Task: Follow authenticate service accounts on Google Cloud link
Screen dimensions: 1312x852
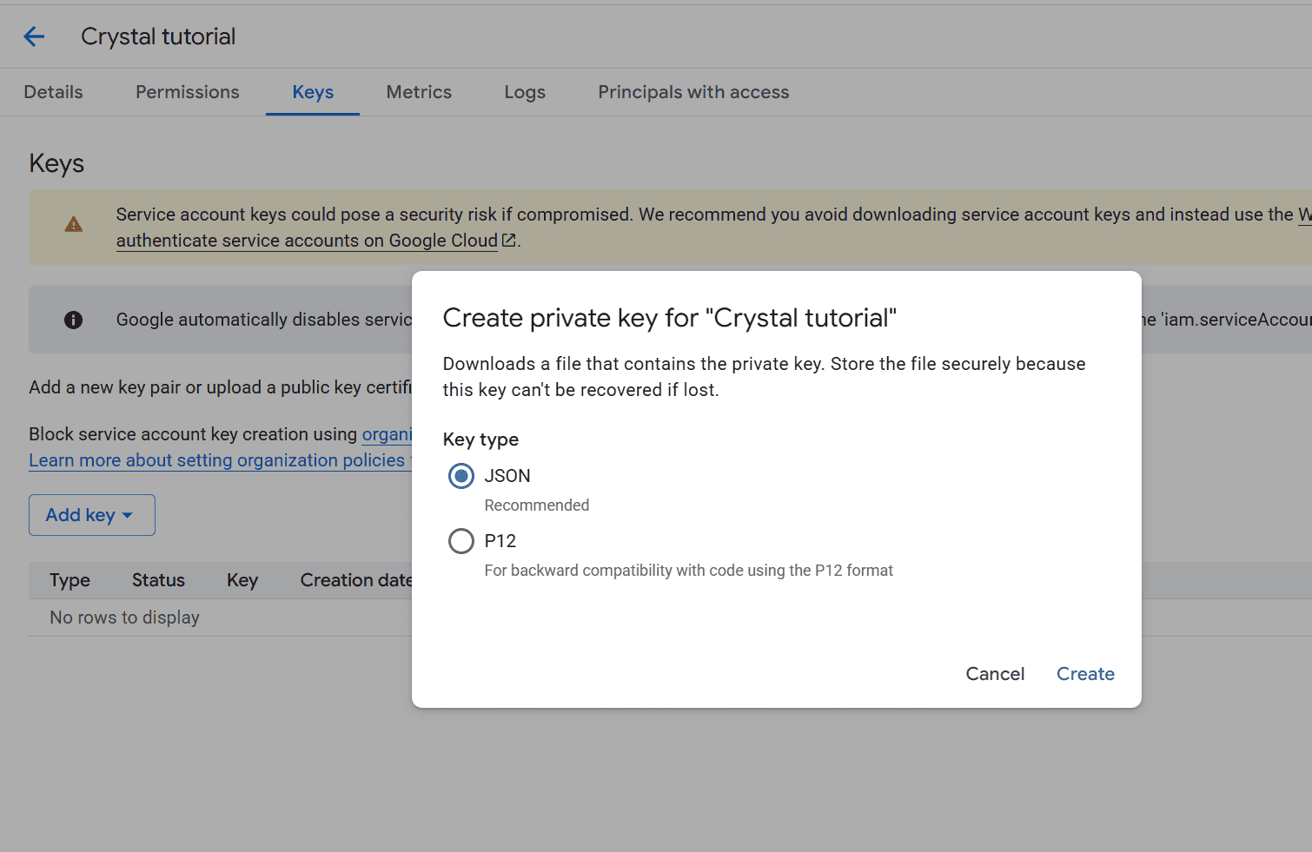Action: [307, 241]
